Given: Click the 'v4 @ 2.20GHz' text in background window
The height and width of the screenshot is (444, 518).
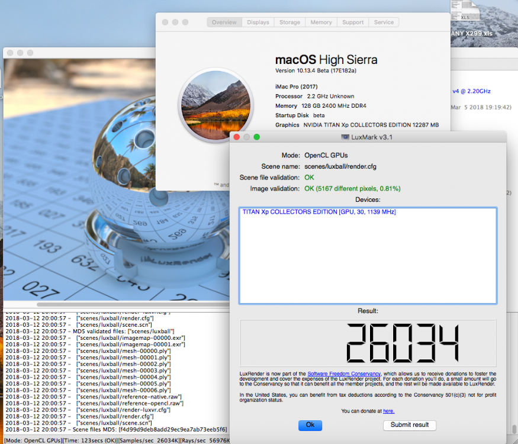Looking at the screenshot, I should (x=471, y=91).
